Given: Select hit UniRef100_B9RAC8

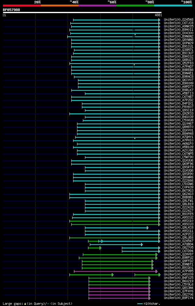Looking at the screenshot, I should coord(179,77).
